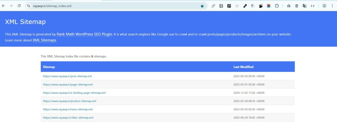337x139 pixels.
Task: Open the Chrome profile avatar
Action: (324, 6)
